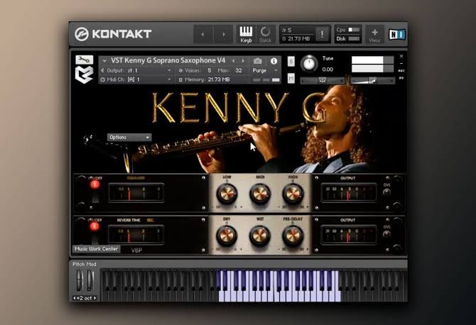Screen dimensions: 476x325
Task: Click the previous instrument arrow in header
Action: pos(233,61)
